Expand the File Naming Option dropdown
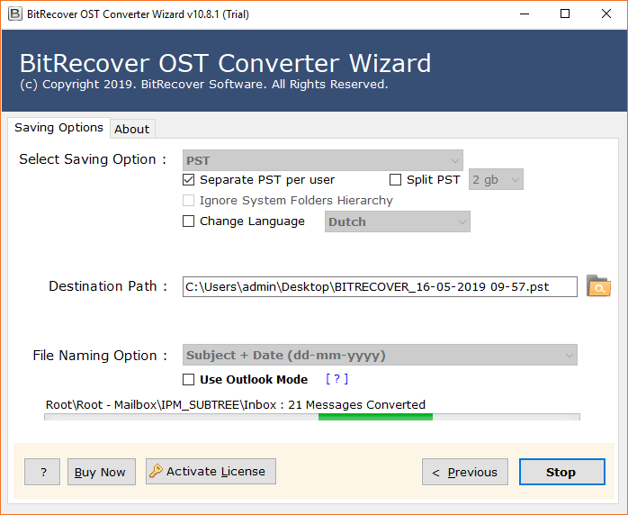Screen dimensions: 628x515 point(380,355)
